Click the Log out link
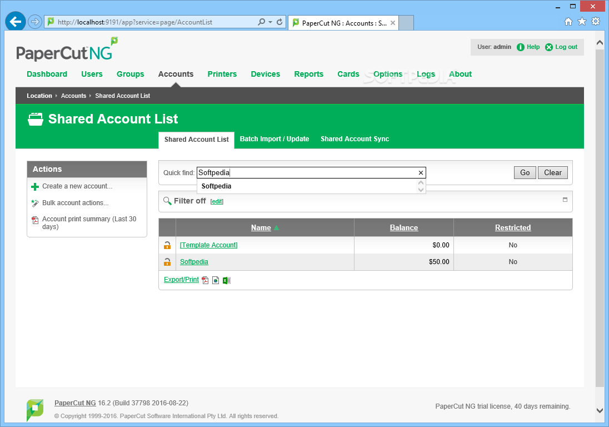Viewport: 609px width, 427px height. pyautogui.click(x=566, y=47)
